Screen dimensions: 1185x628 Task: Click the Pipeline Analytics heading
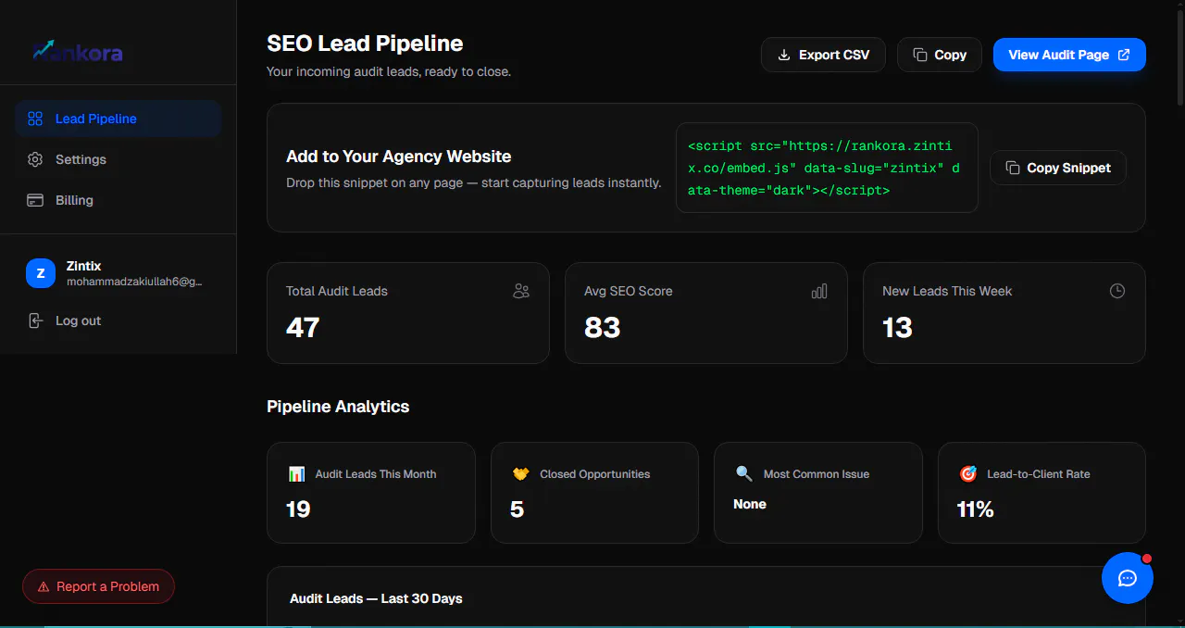338,406
